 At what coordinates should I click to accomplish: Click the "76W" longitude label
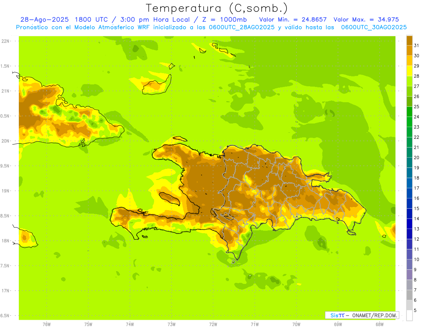(x=47, y=324)
